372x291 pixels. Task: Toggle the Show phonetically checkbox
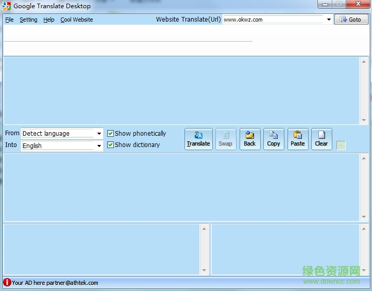(110, 134)
